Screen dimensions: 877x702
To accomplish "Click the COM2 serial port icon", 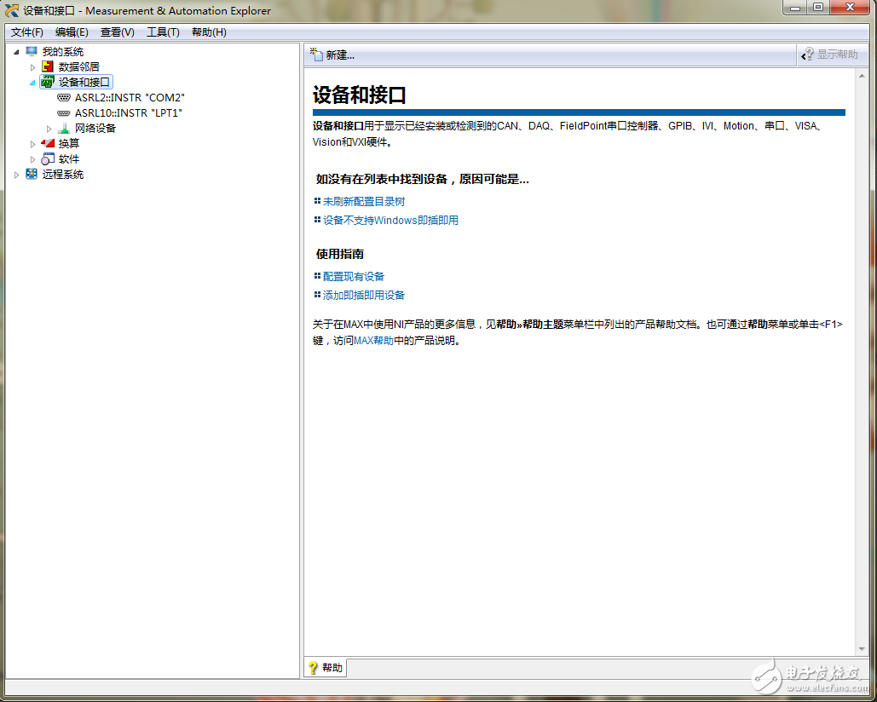I will click(x=64, y=97).
